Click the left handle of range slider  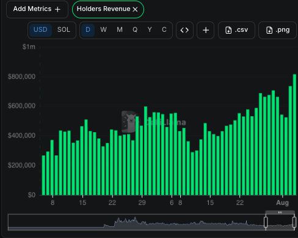click(x=266, y=222)
